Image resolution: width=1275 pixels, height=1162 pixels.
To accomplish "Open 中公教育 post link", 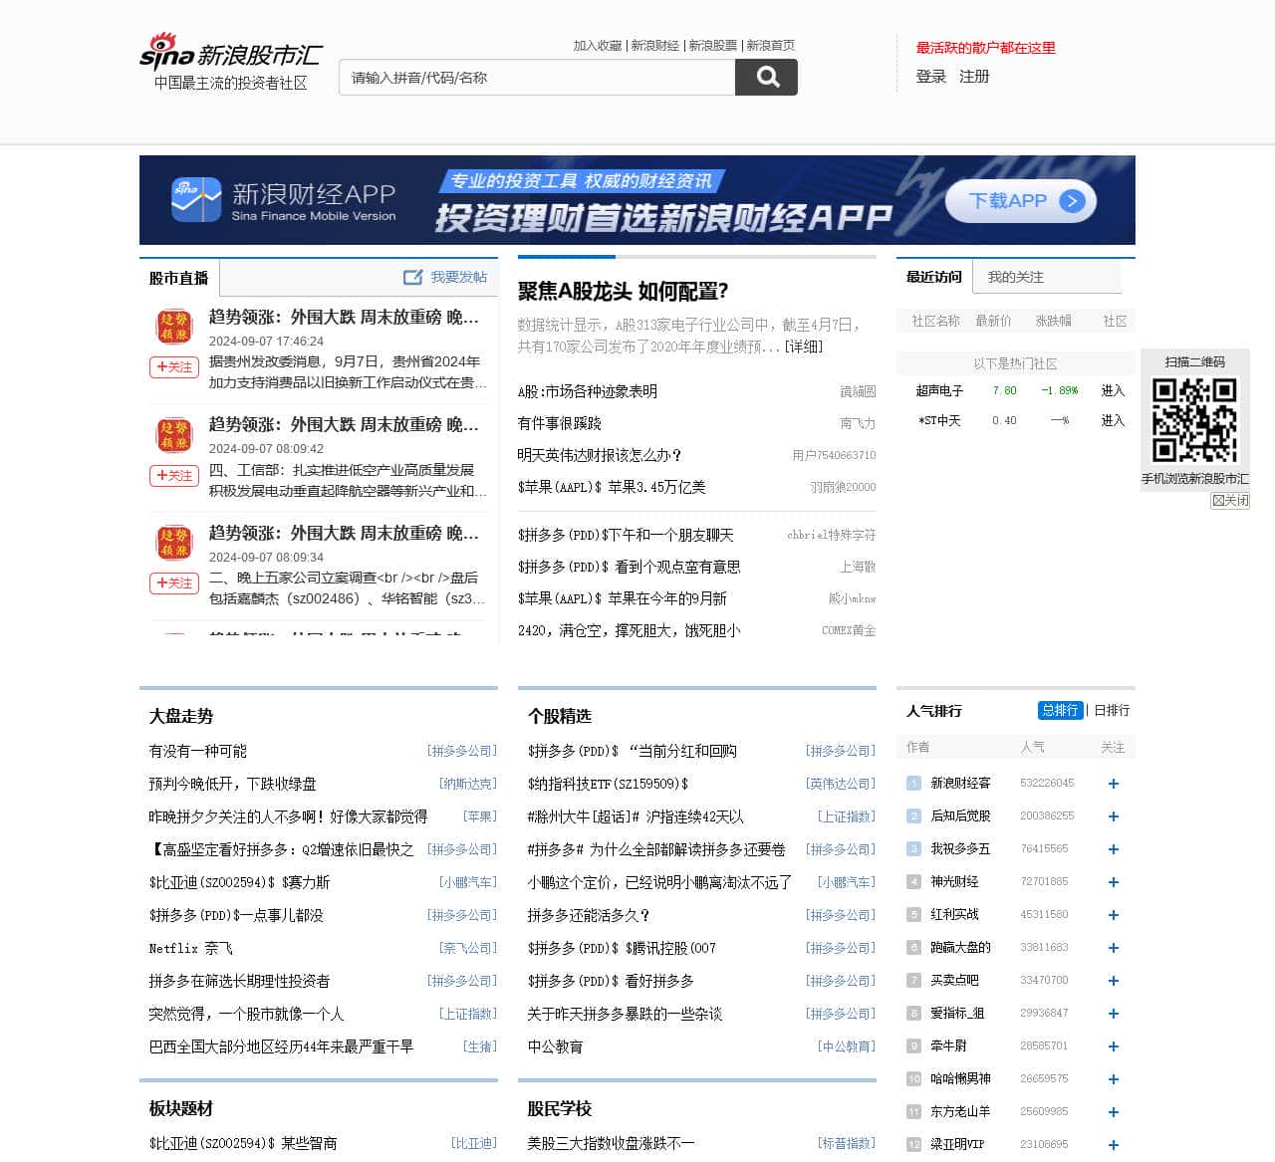I will 555,1047.
